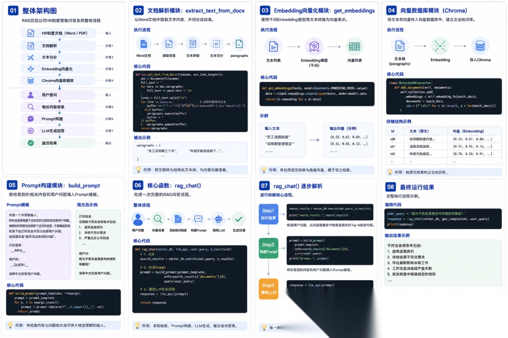Click the 文档解析 icon in the architecture flow
The width and height of the screenshot is (508, 338).
[31, 46]
